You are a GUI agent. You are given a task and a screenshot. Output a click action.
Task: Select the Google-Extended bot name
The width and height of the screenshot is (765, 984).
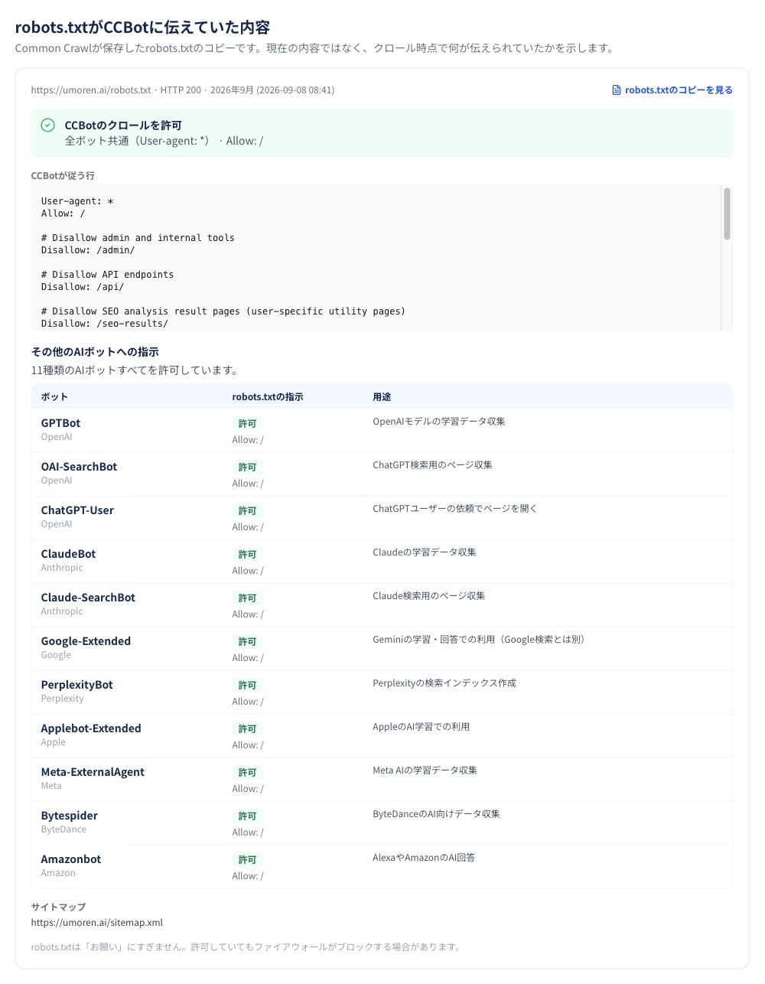[x=86, y=641]
